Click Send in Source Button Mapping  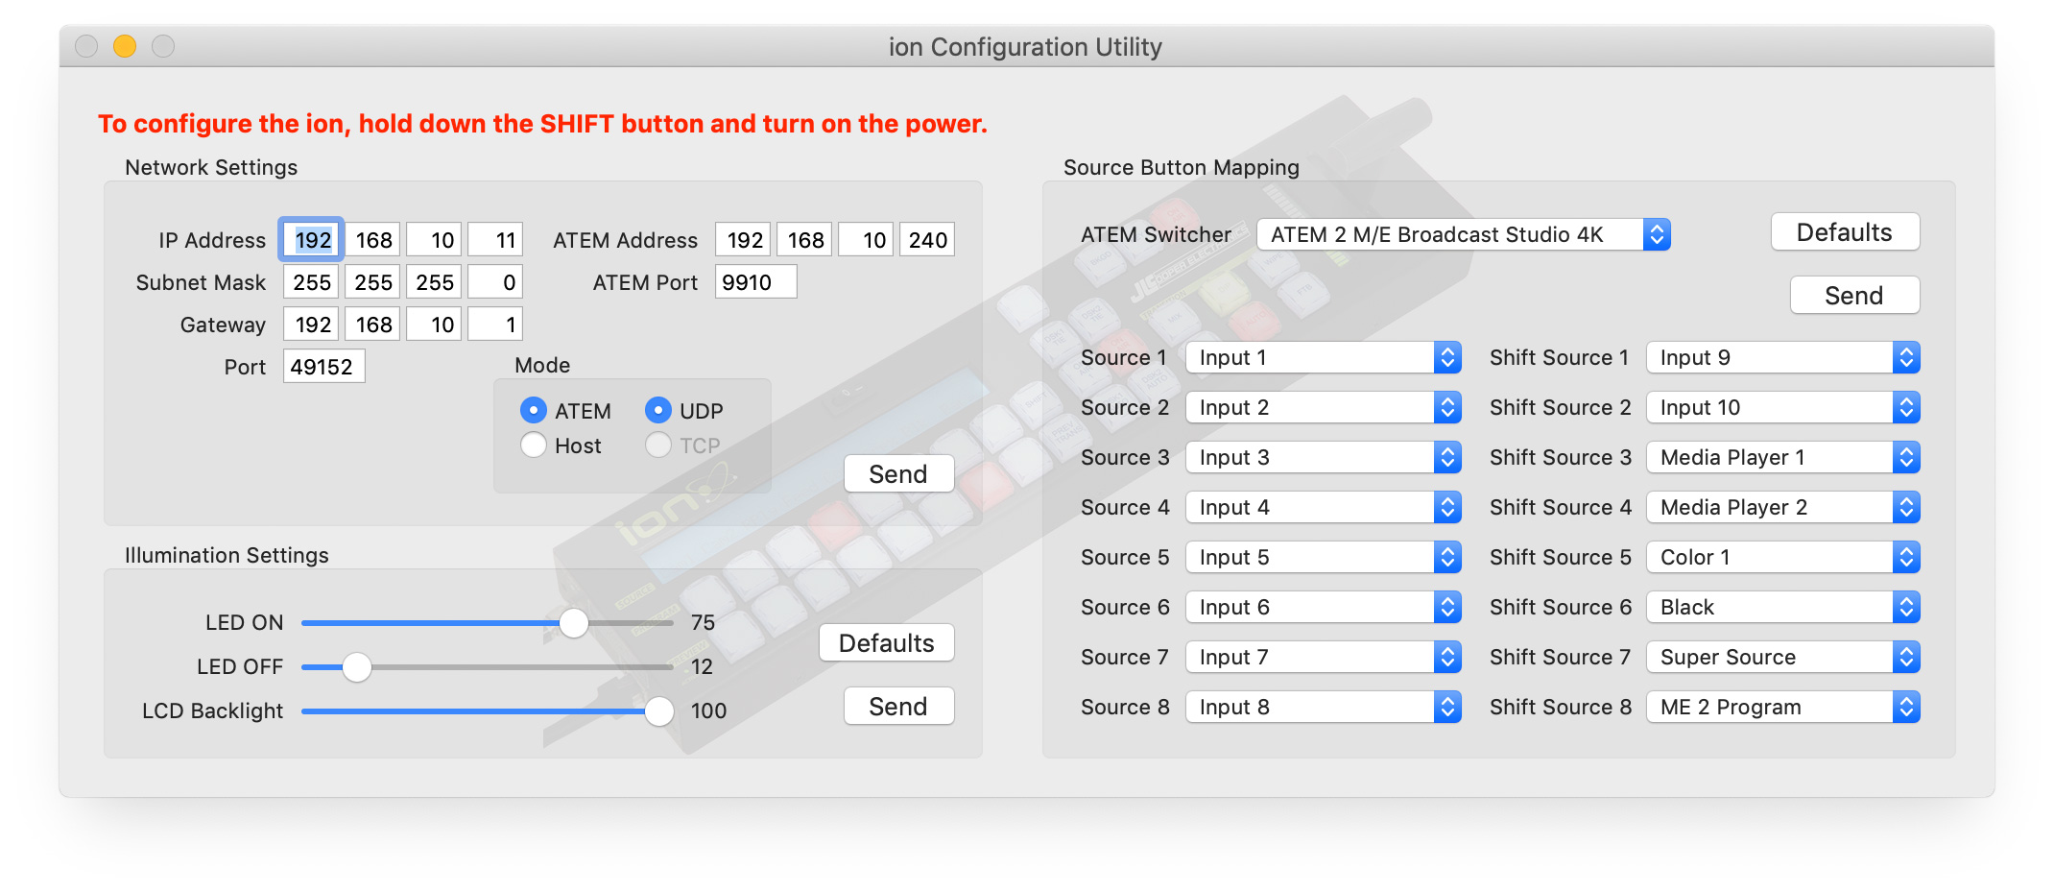(1854, 296)
